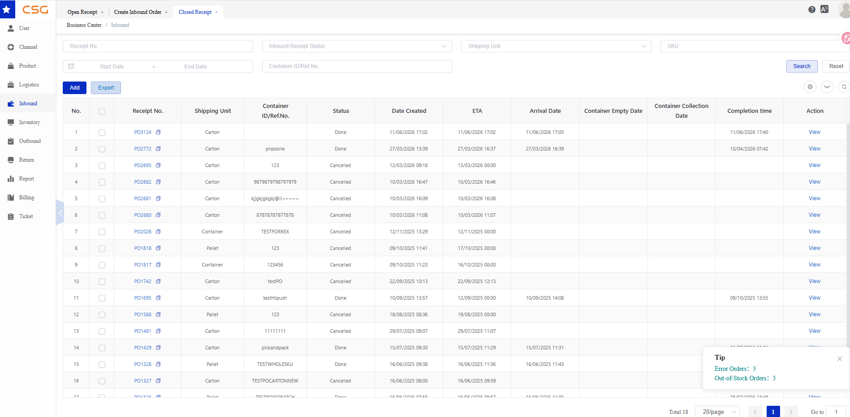Copy receipt number PO3124
The width and height of the screenshot is (850, 417).
click(x=158, y=132)
